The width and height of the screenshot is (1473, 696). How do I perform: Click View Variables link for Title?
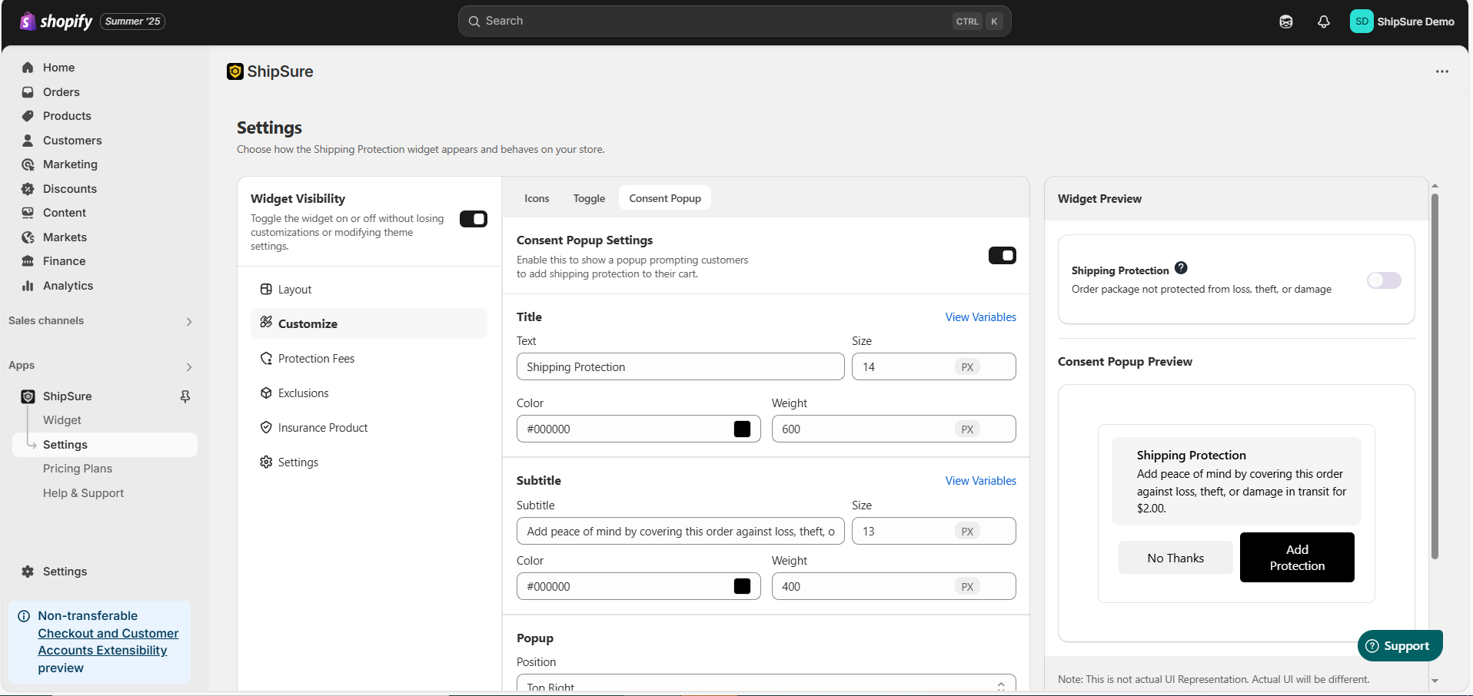pos(981,317)
